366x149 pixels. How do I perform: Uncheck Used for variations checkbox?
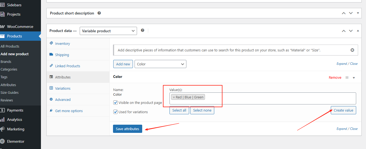[115, 112]
